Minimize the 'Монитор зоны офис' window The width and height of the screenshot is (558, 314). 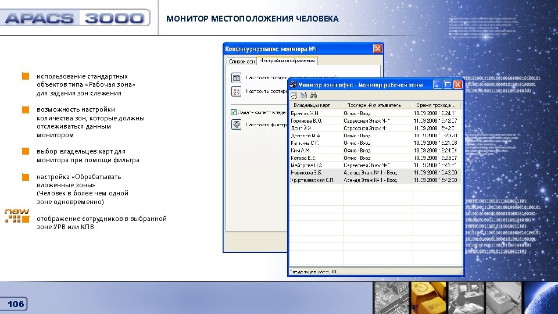[437, 84]
